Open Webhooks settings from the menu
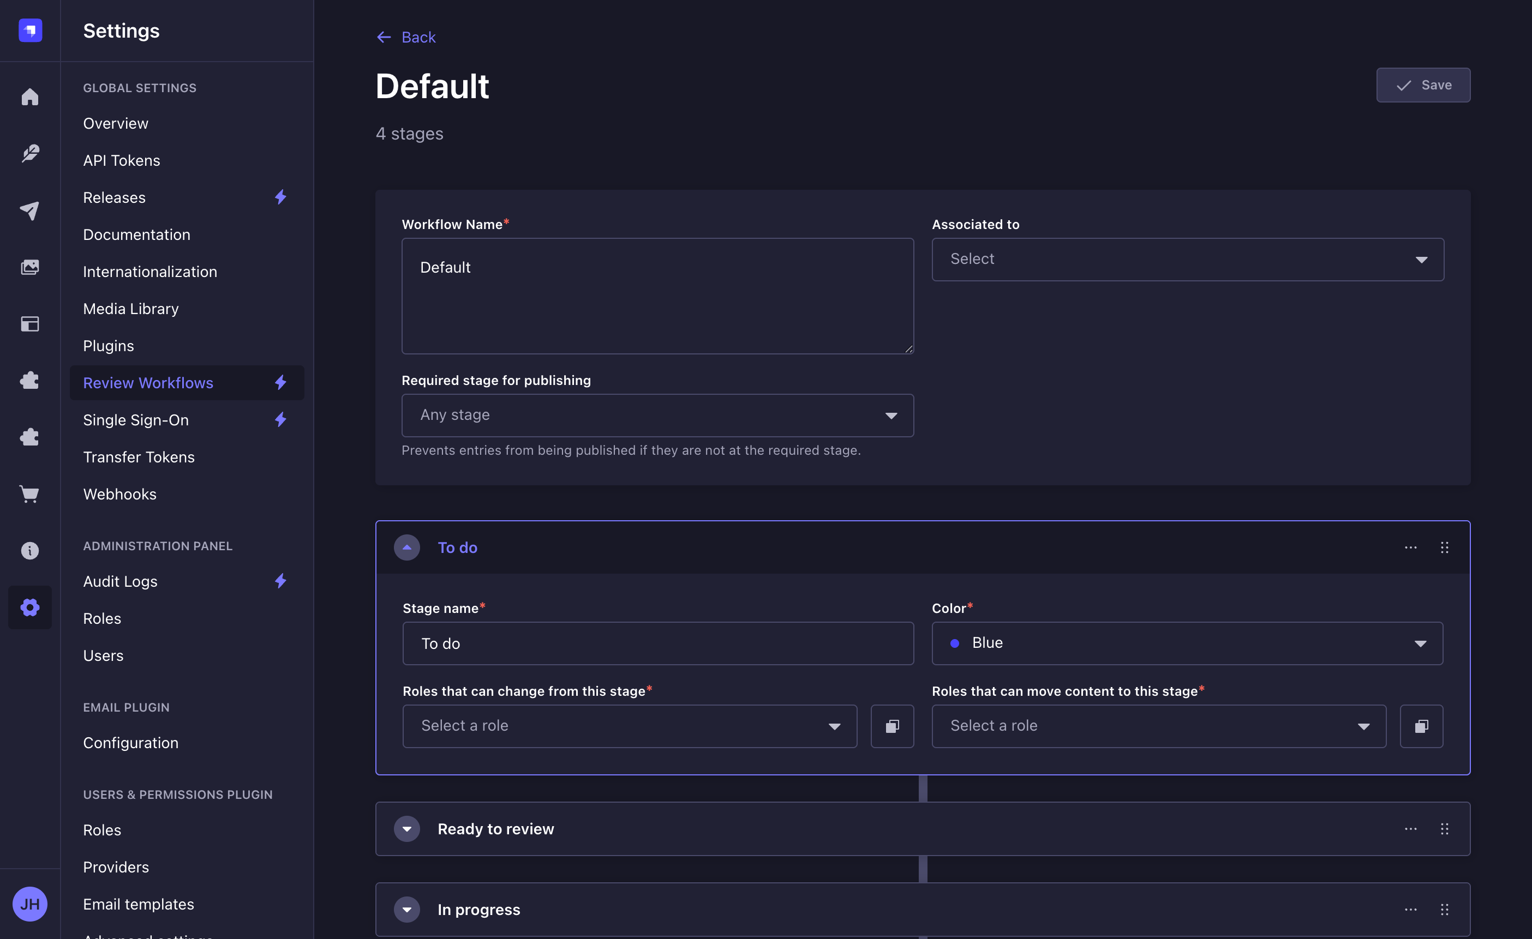1532x939 pixels. click(119, 494)
